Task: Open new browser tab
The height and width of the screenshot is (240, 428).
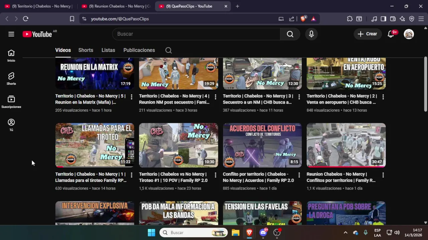Action: click(237, 6)
